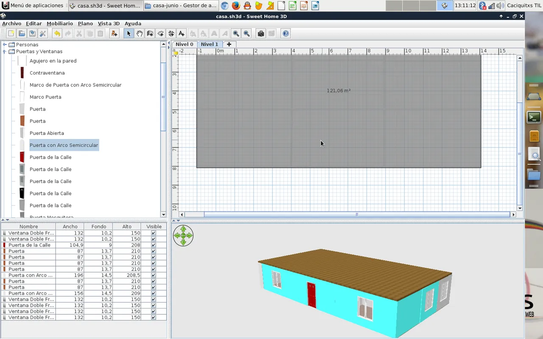
Task: Toggle visibility of the first Ventana Doble row
Action: (x=154, y=233)
